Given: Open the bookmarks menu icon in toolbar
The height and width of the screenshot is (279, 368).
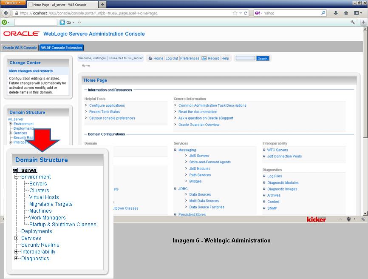Looking at the screenshot, I should [357, 13].
